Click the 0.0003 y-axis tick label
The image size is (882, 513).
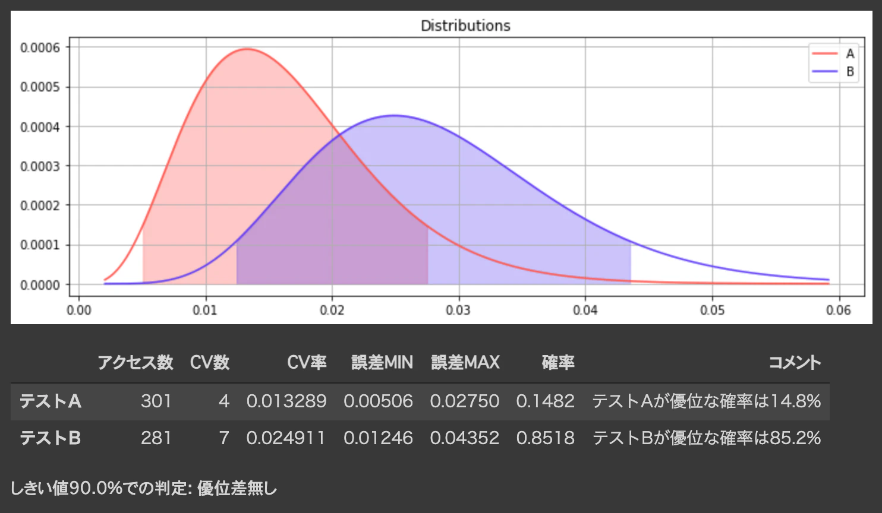40,166
